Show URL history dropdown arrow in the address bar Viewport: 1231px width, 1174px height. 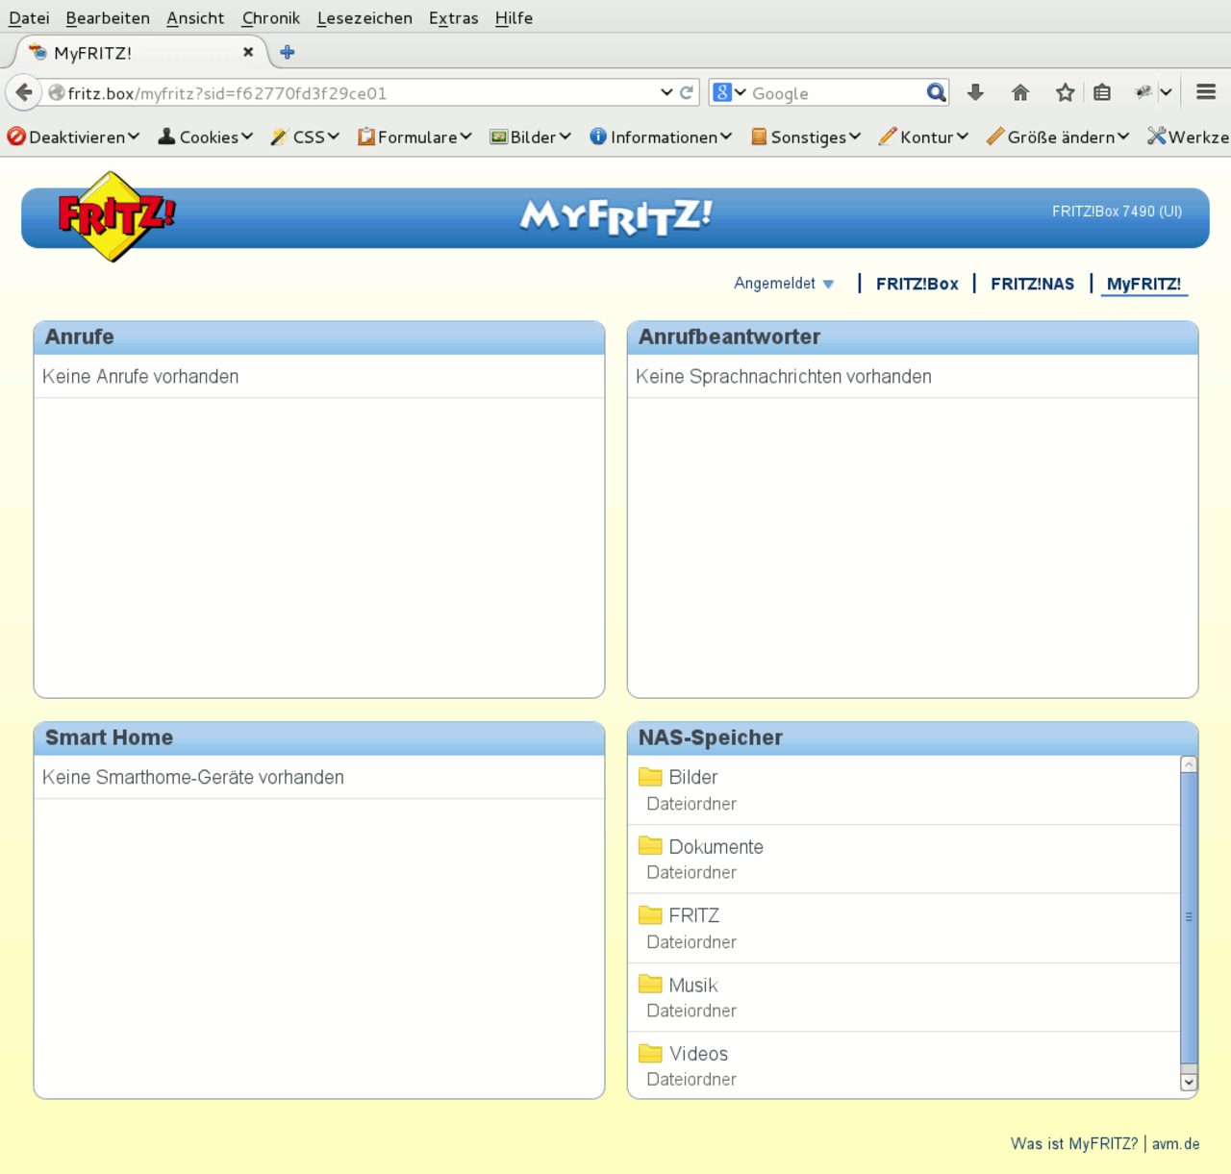(x=666, y=92)
